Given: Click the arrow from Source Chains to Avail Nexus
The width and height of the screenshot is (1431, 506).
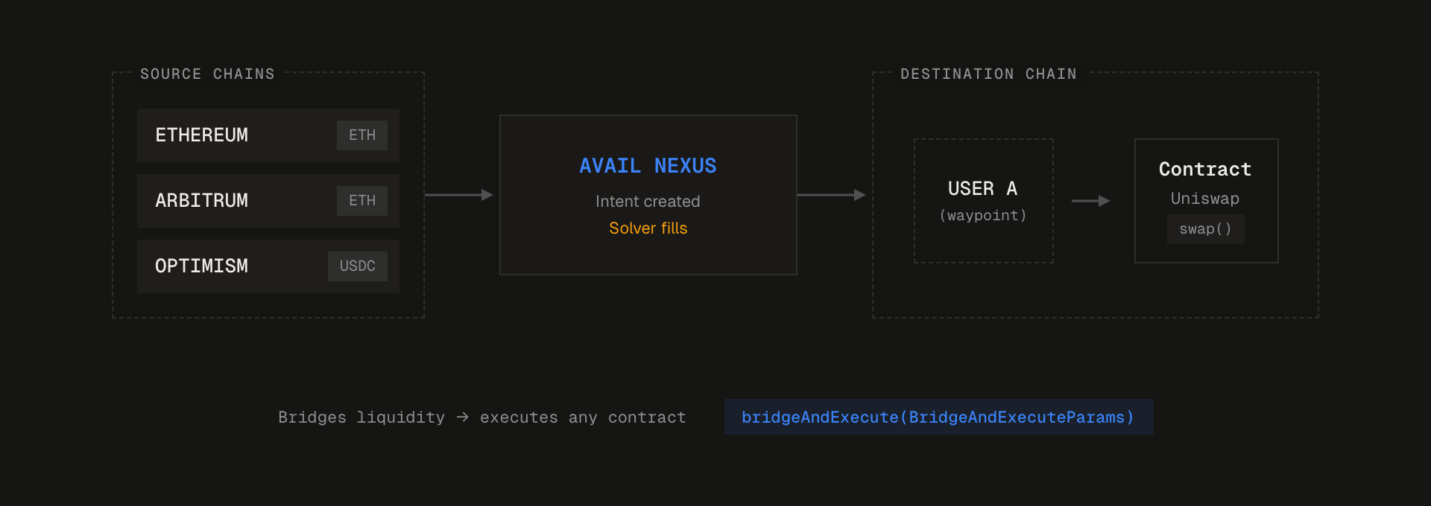Looking at the screenshot, I should pos(459,195).
